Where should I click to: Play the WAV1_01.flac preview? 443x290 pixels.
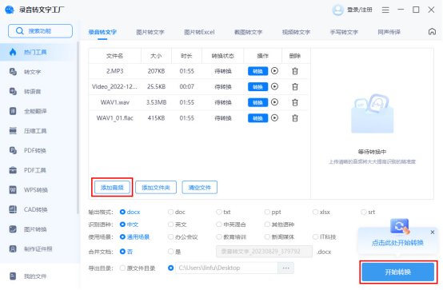274,117
